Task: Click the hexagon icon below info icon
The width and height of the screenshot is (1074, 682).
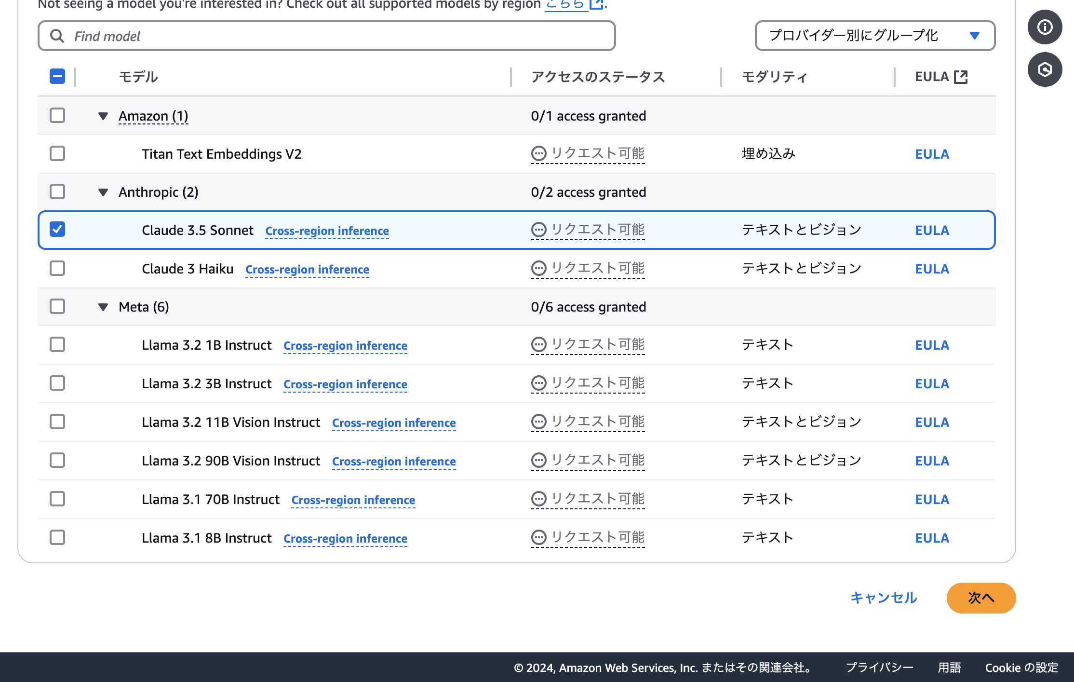Action: pyautogui.click(x=1045, y=69)
